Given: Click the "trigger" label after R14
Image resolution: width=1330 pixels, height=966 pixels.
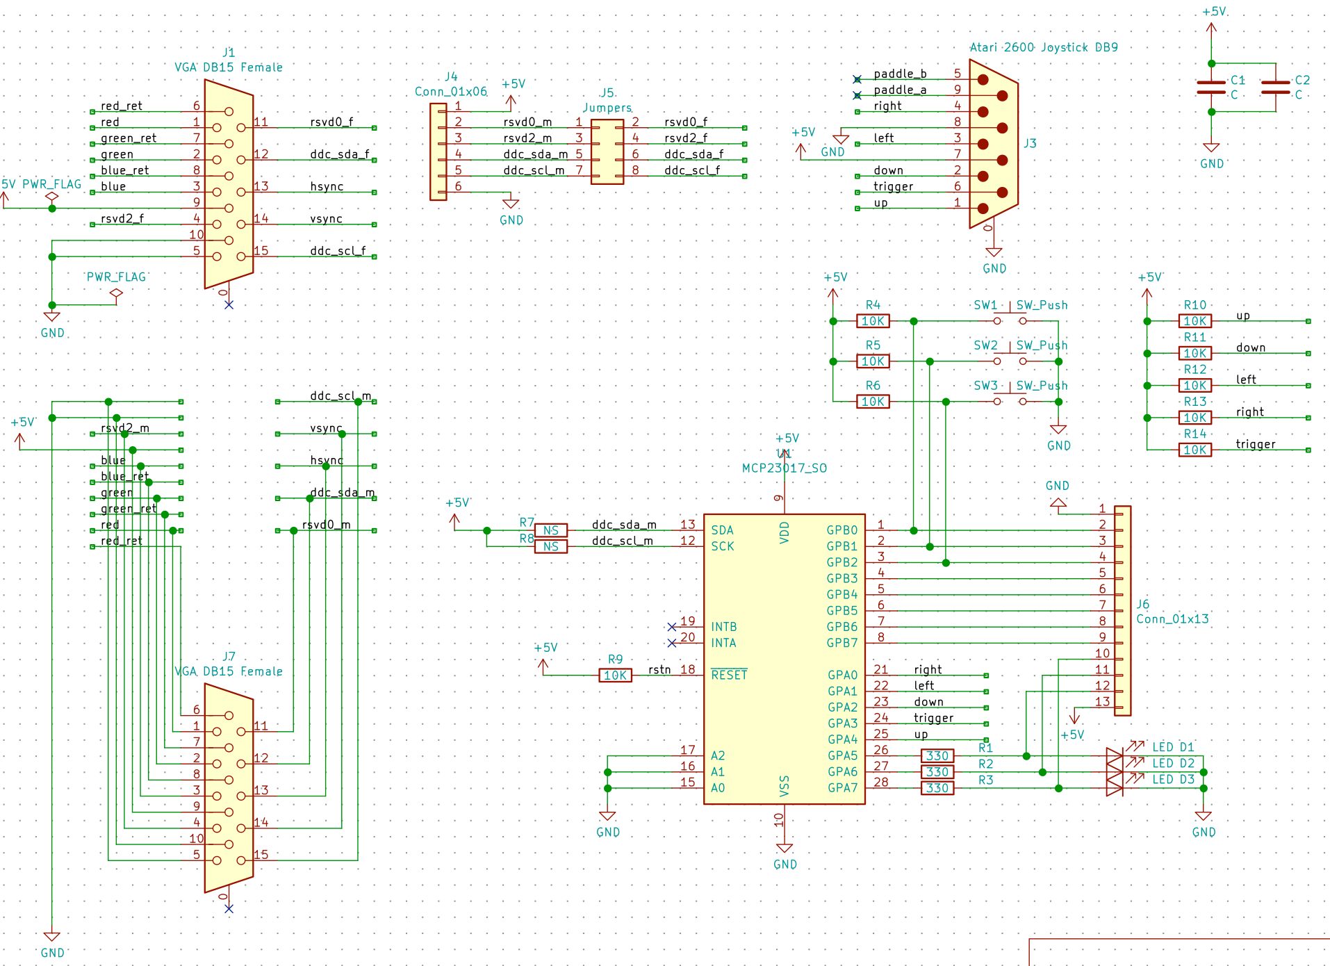Looking at the screenshot, I should coord(1256,444).
